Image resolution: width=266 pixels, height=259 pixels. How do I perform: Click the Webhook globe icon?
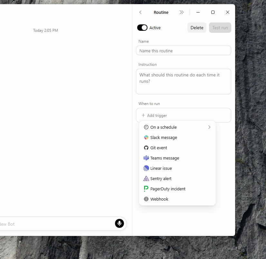click(146, 199)
